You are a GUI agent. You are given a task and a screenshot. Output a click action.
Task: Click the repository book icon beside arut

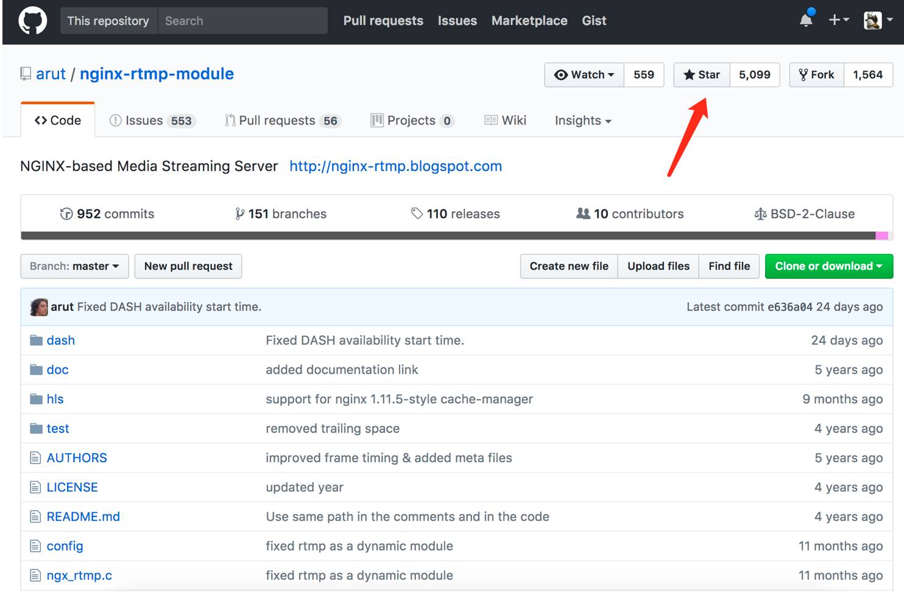point(26,74)
